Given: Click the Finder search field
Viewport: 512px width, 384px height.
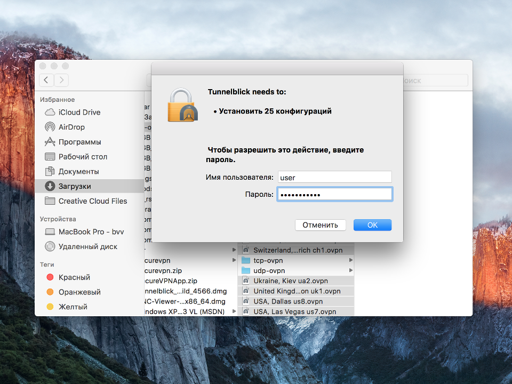Looking at the screenshot, I should 436,81.
